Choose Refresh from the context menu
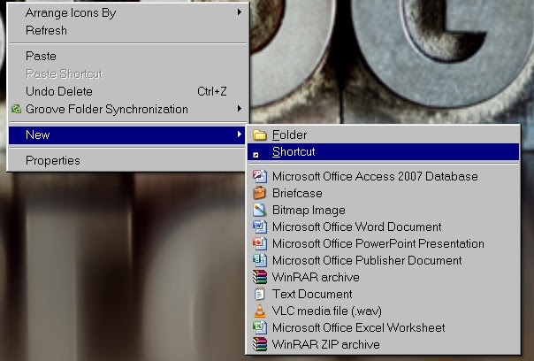Screen dimensions: 534x361 [127, 30]
